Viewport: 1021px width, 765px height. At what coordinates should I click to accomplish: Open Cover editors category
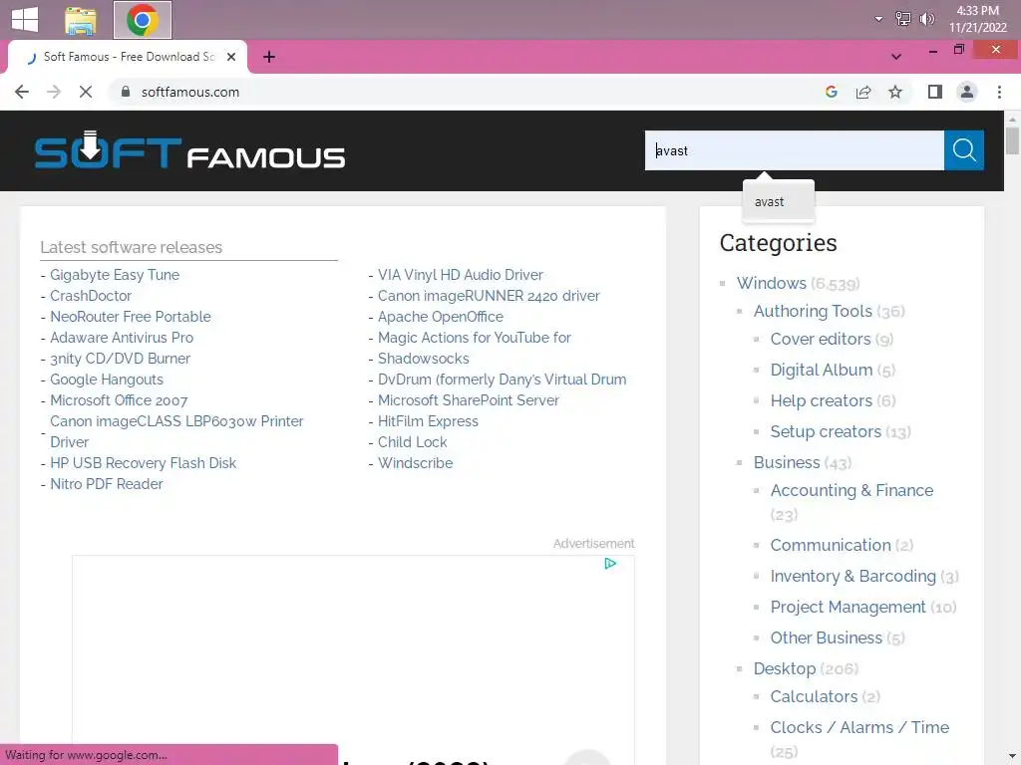pyautogui.click(x=821, y=339)
